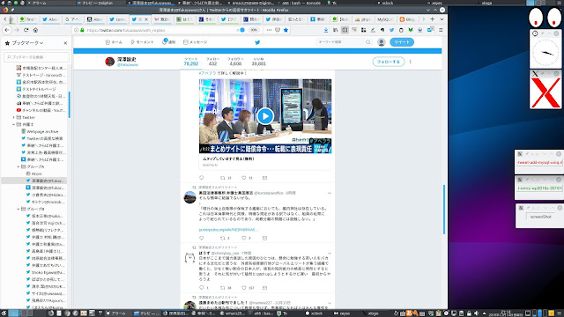The width and height of the screenshot is (564, 317).
Task: Open Notifications bell with badge
Action: click(x=168, y=41)
